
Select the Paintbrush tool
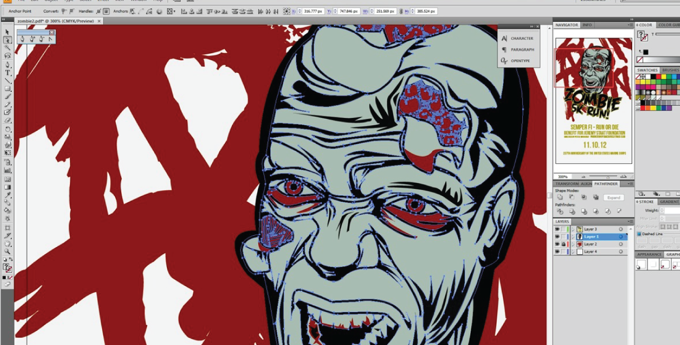pyautogui.click(x=7, y=96)
